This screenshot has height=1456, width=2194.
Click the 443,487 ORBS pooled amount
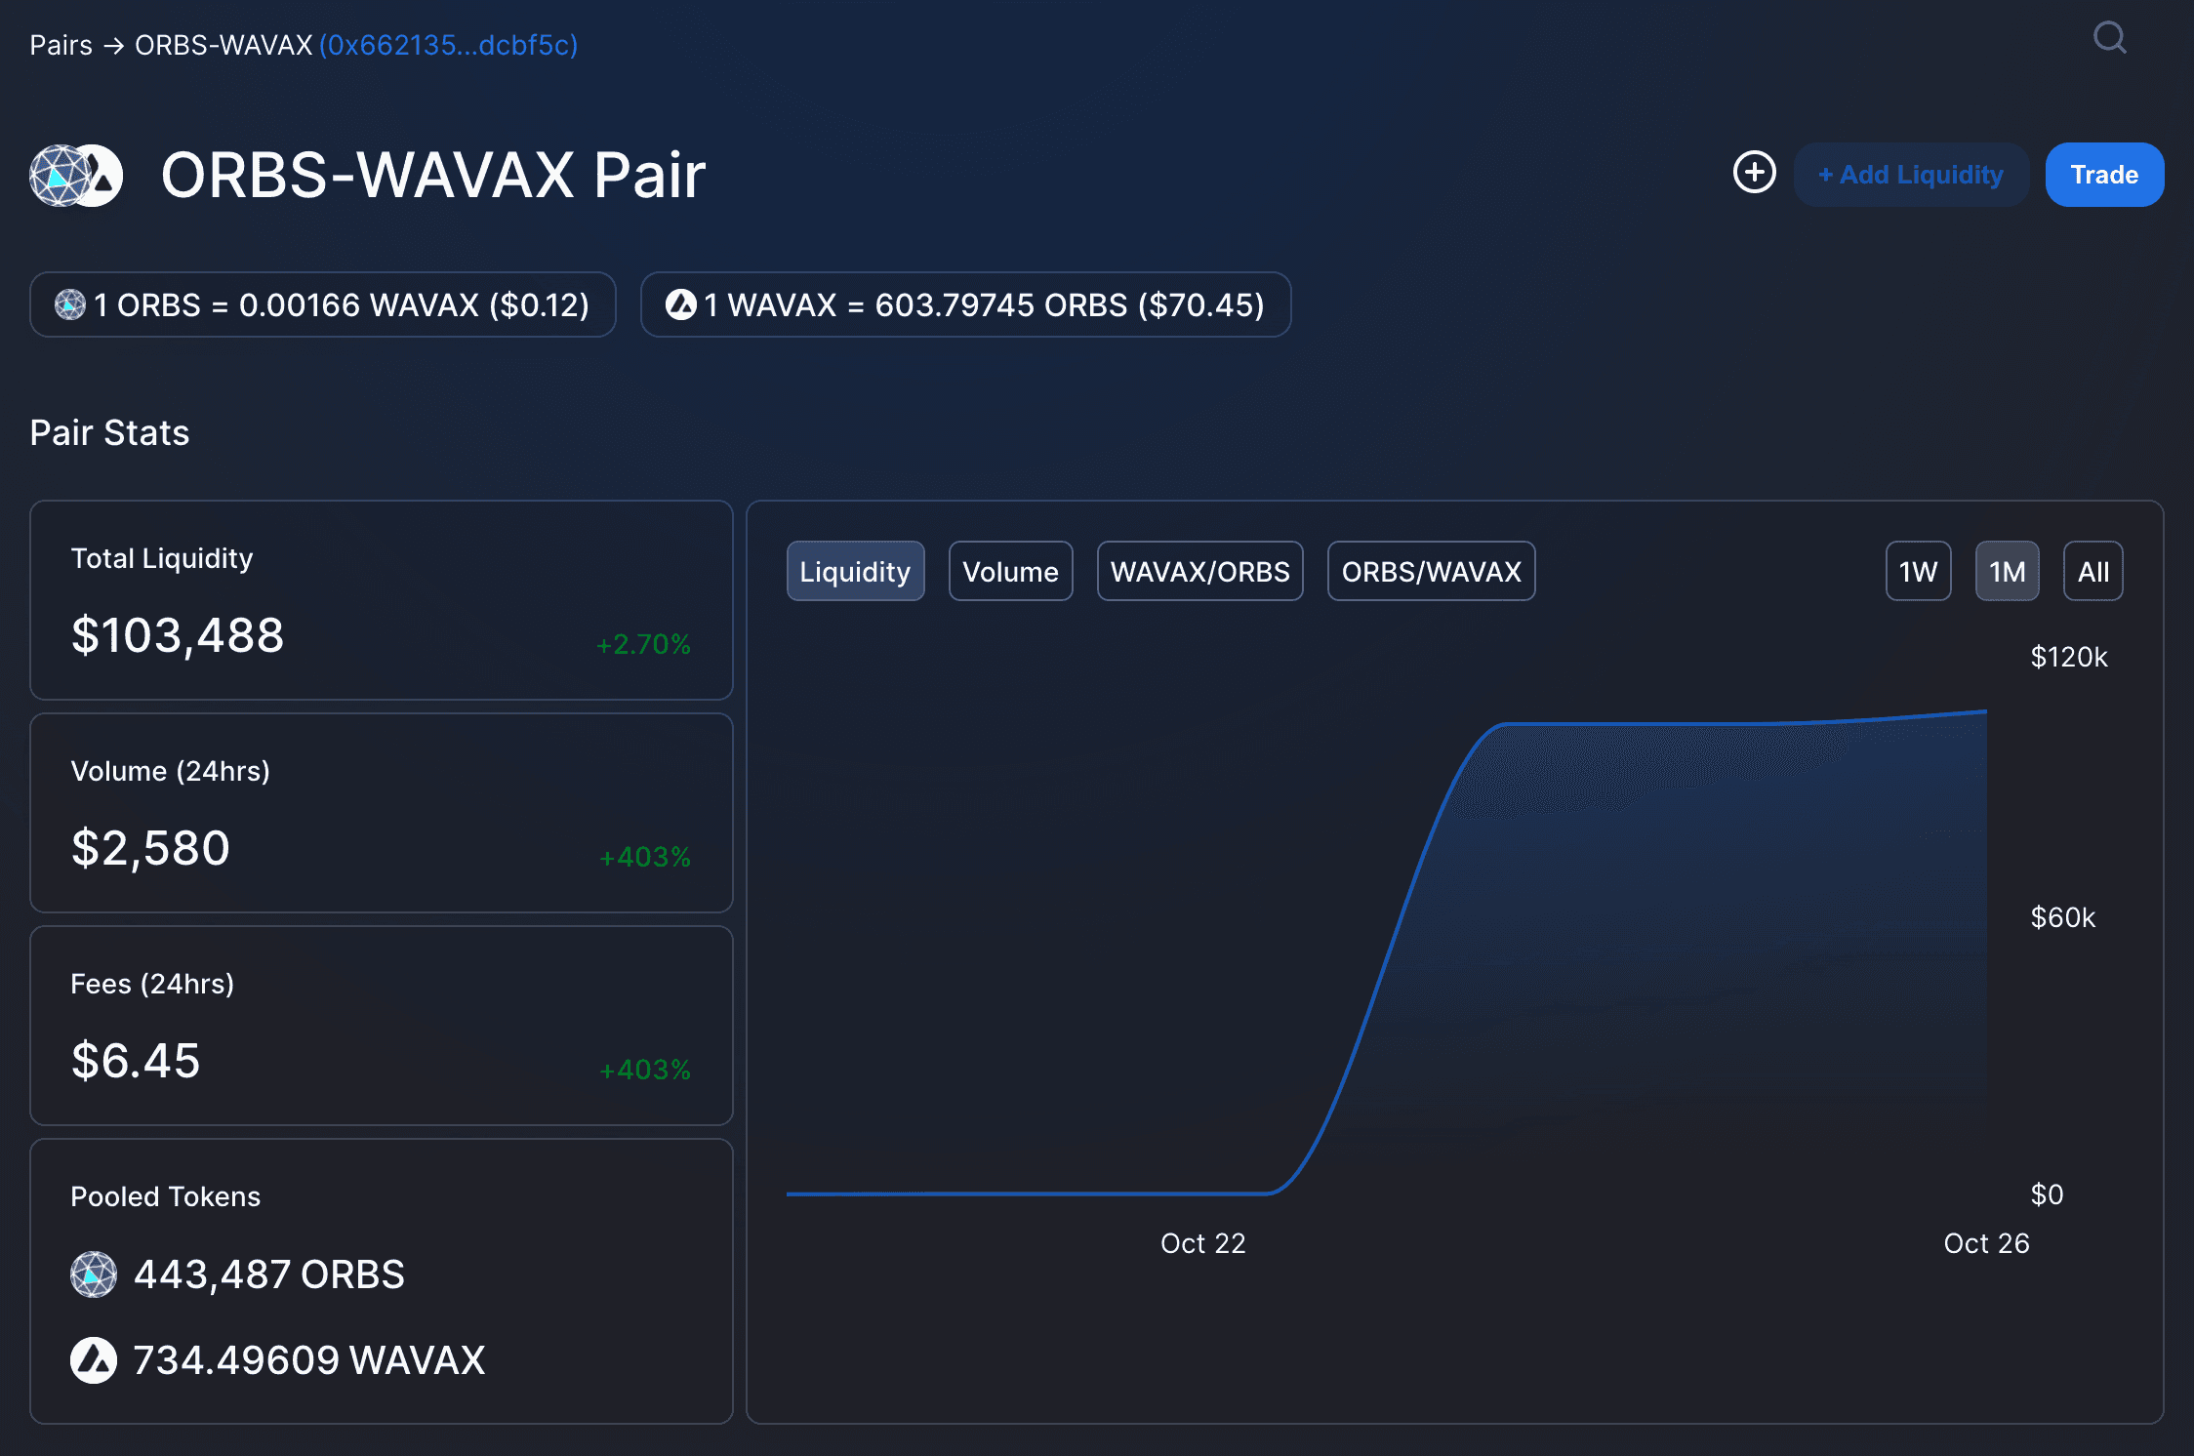[269, 1274]
